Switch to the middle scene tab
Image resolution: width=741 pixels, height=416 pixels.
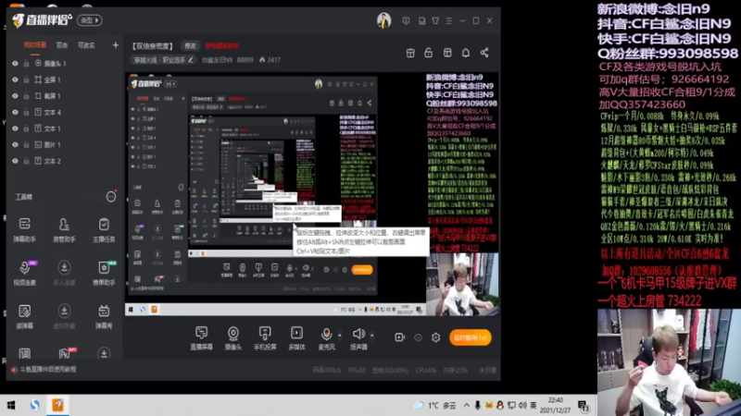(x=62, y=45)
